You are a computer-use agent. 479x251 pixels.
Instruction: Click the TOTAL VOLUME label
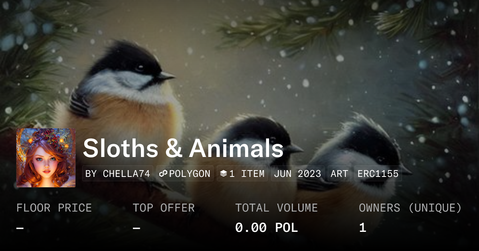click(276, 208)
